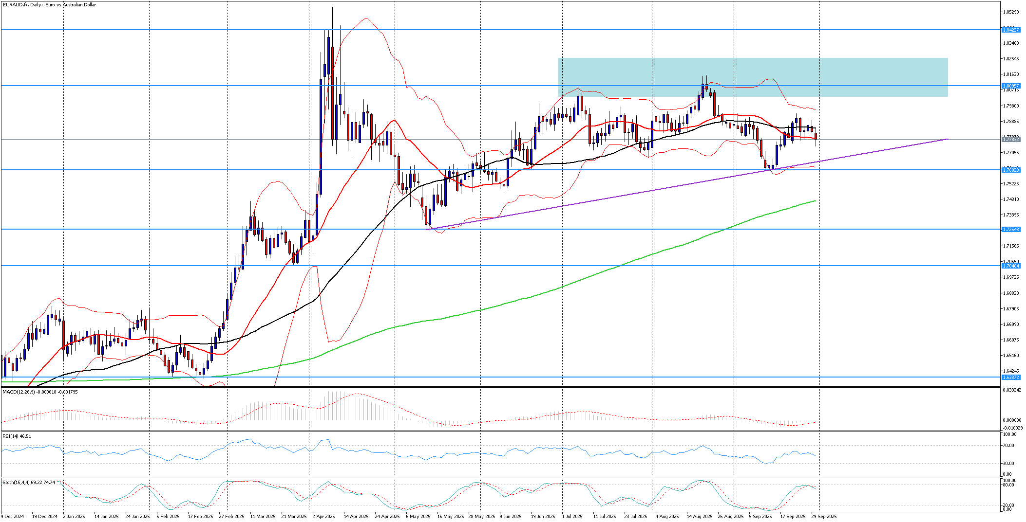Click the 1.70404 price level label

pos(1010,266)
